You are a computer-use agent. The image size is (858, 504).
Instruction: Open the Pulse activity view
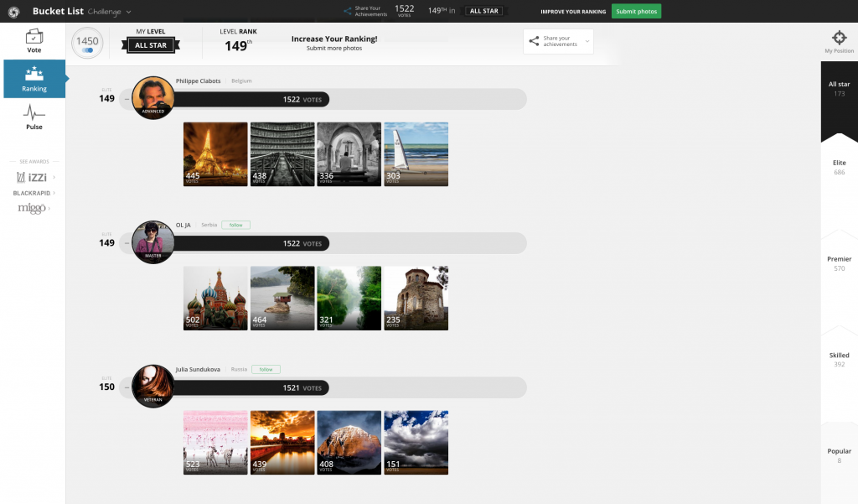34,117
